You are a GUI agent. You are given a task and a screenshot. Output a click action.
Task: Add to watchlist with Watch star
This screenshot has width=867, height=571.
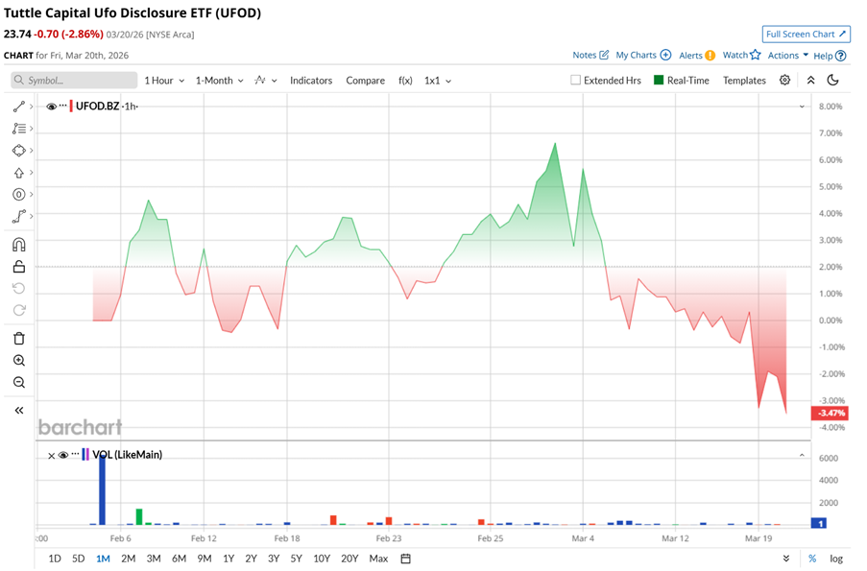coord(756,55)
